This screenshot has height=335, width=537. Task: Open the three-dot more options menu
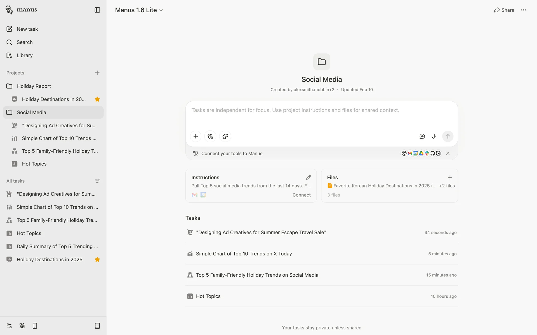tap(523, 10)
